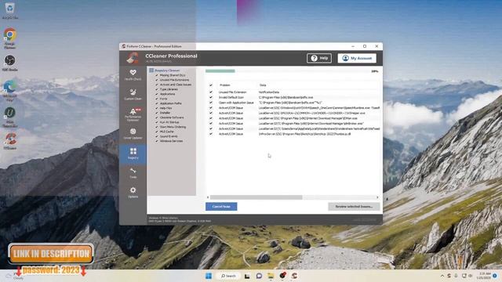Uncheck Missing Shared DLLs
Viewport: 502px width, 282px height.
click(157, 75)
